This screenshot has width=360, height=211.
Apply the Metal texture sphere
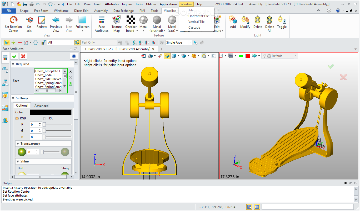(143, 20)
